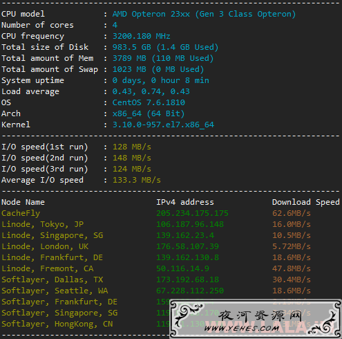The image size is (342, 339).
Task: Select CPU frequency value 3200.180 MHz
Action: coord(142,36)
